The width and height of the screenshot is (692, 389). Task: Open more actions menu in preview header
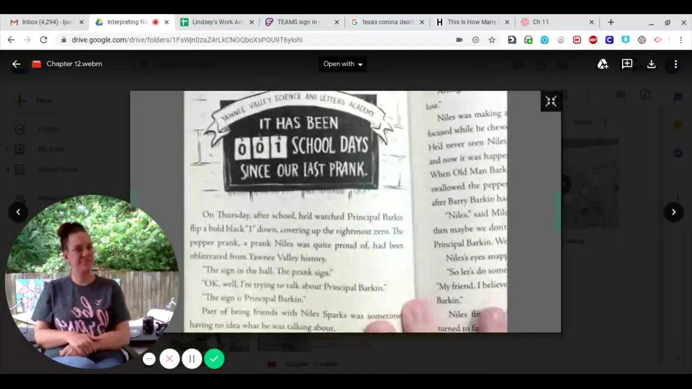[675, 64]
